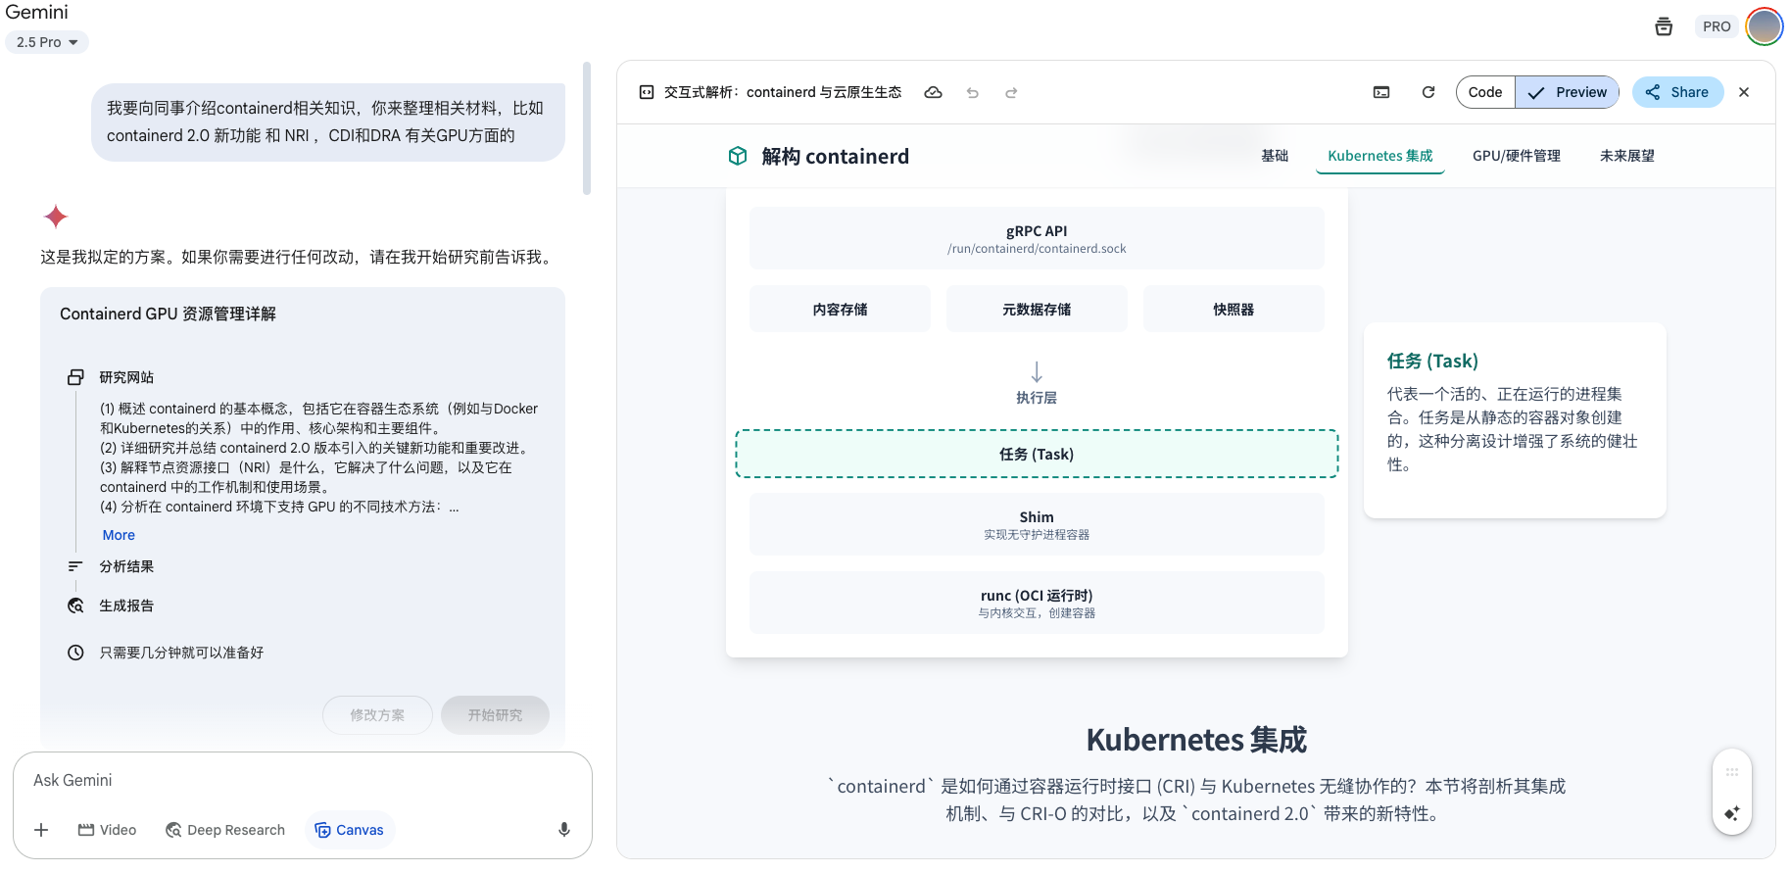This screenshot has height=873, width=1790.
Task: Click the Gemini sparkle edit button
Action: [1731, 813]
